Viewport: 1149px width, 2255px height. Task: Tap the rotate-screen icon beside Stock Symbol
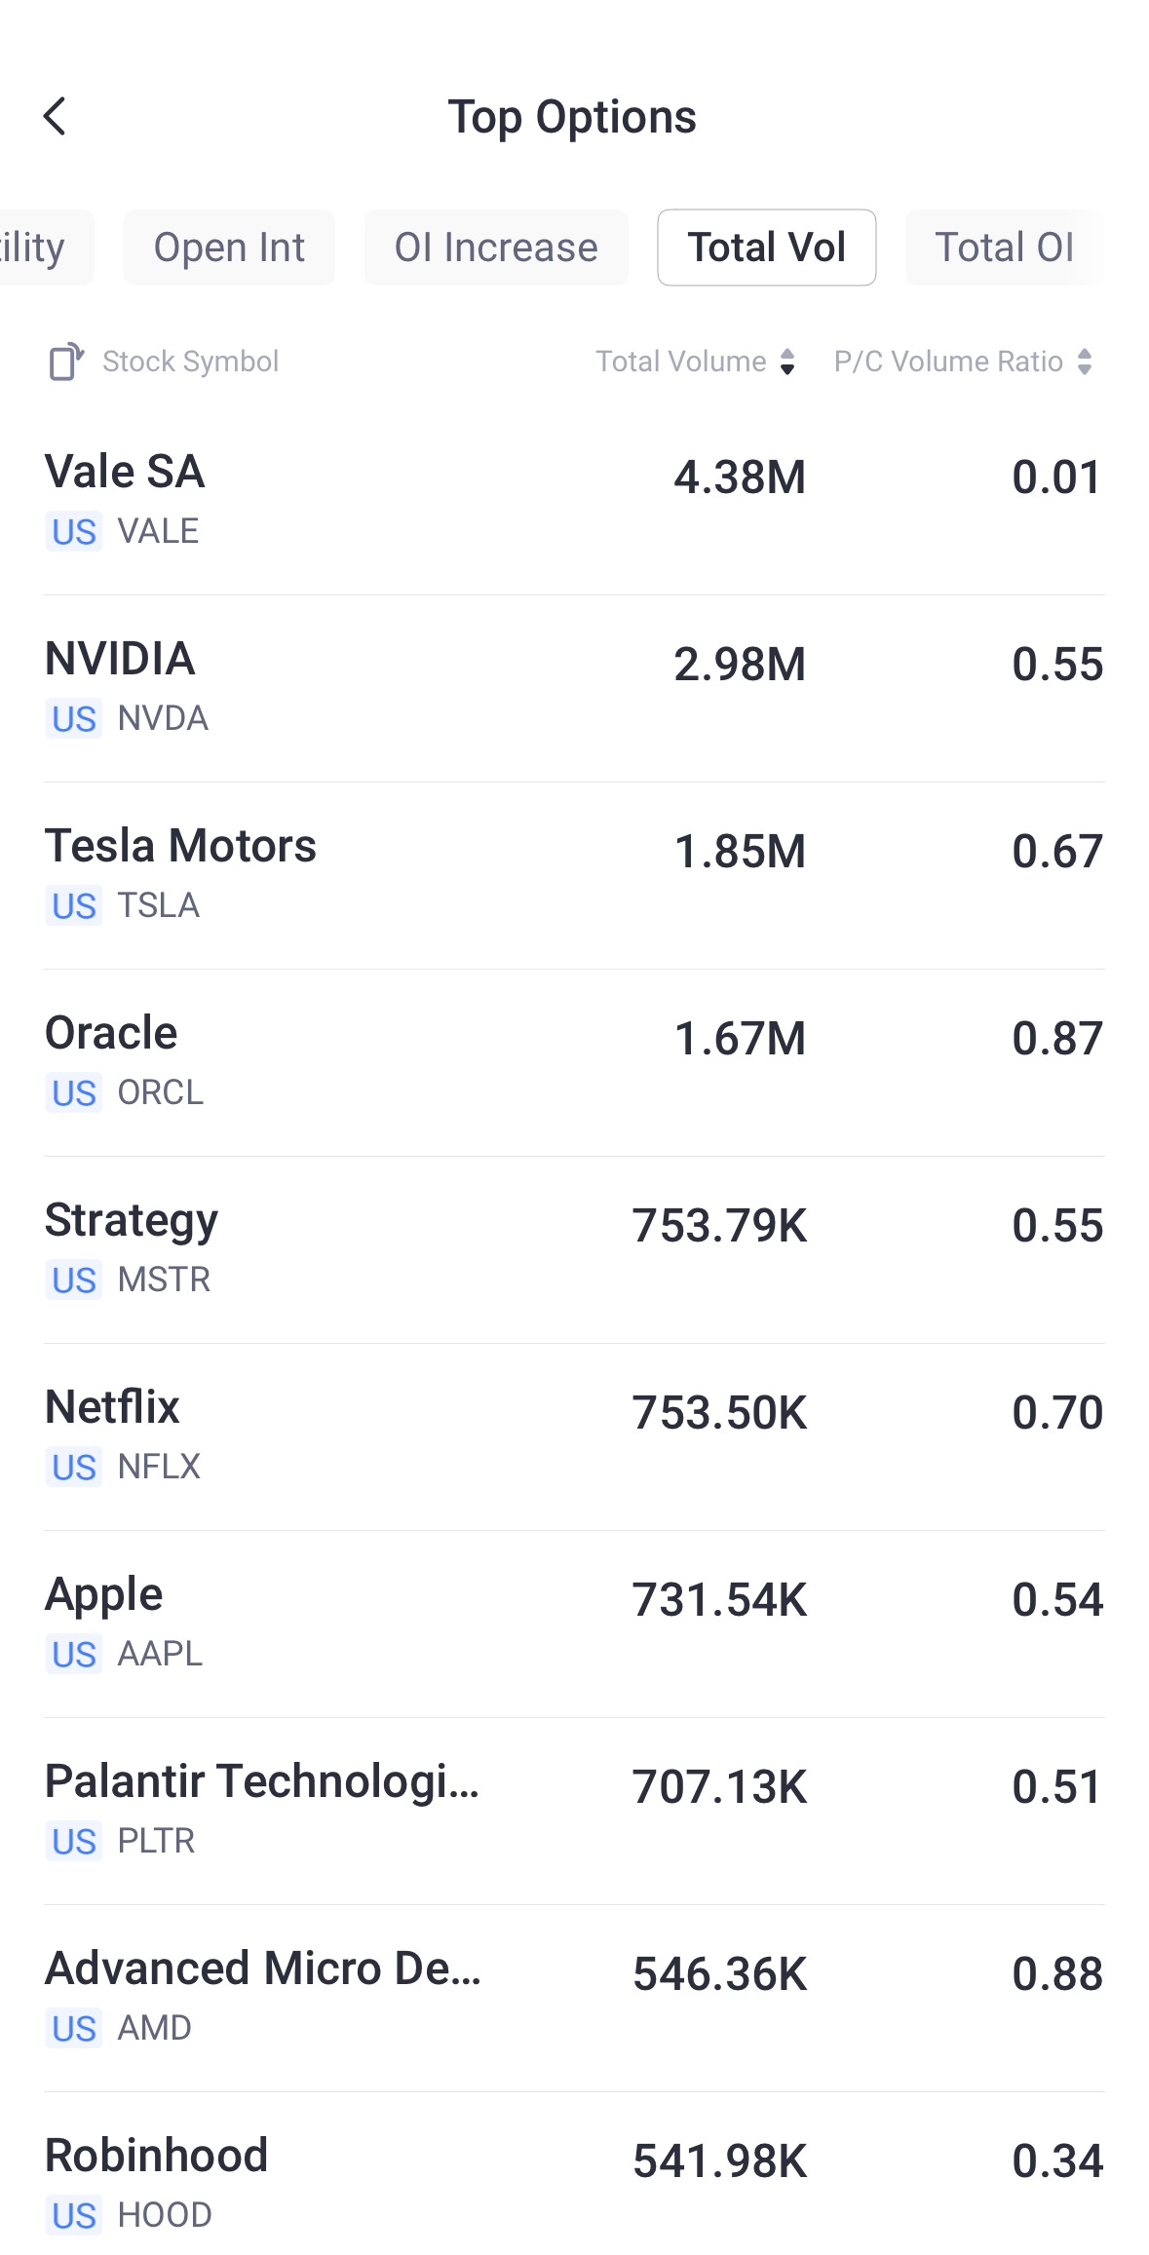tap(66, 362)
